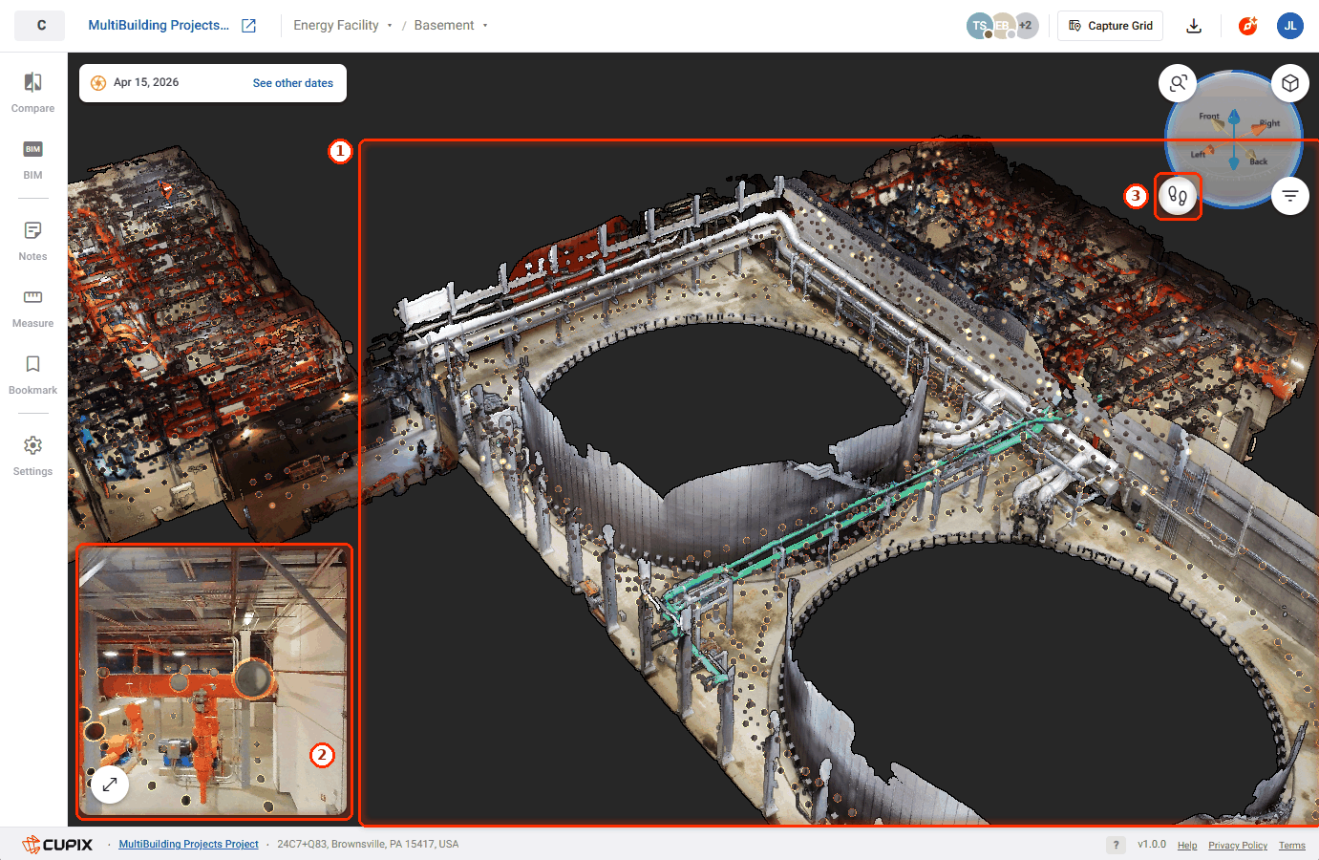The height and width of the screenshot is (860, 1319).
Task: Open the Terms link
Action: point(1292,846)
